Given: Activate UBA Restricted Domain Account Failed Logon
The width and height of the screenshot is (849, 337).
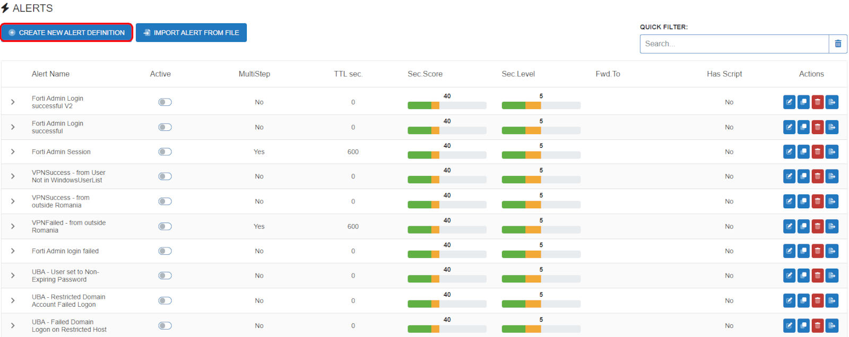Looking at the screenshot, I should [165, 300].
